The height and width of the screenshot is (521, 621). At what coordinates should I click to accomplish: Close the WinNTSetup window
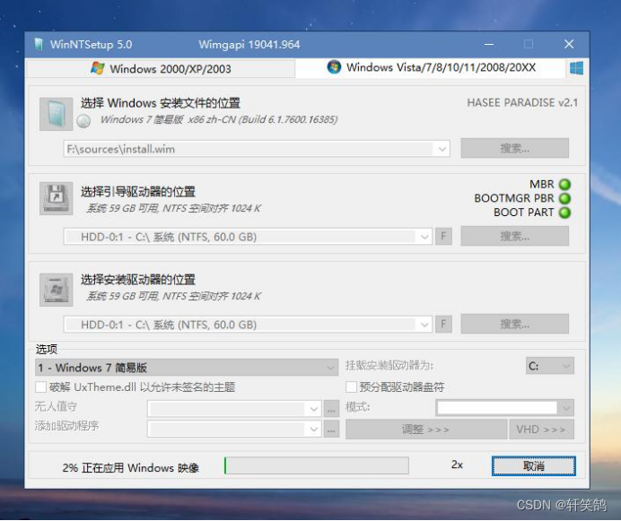(x=569, y=44)
